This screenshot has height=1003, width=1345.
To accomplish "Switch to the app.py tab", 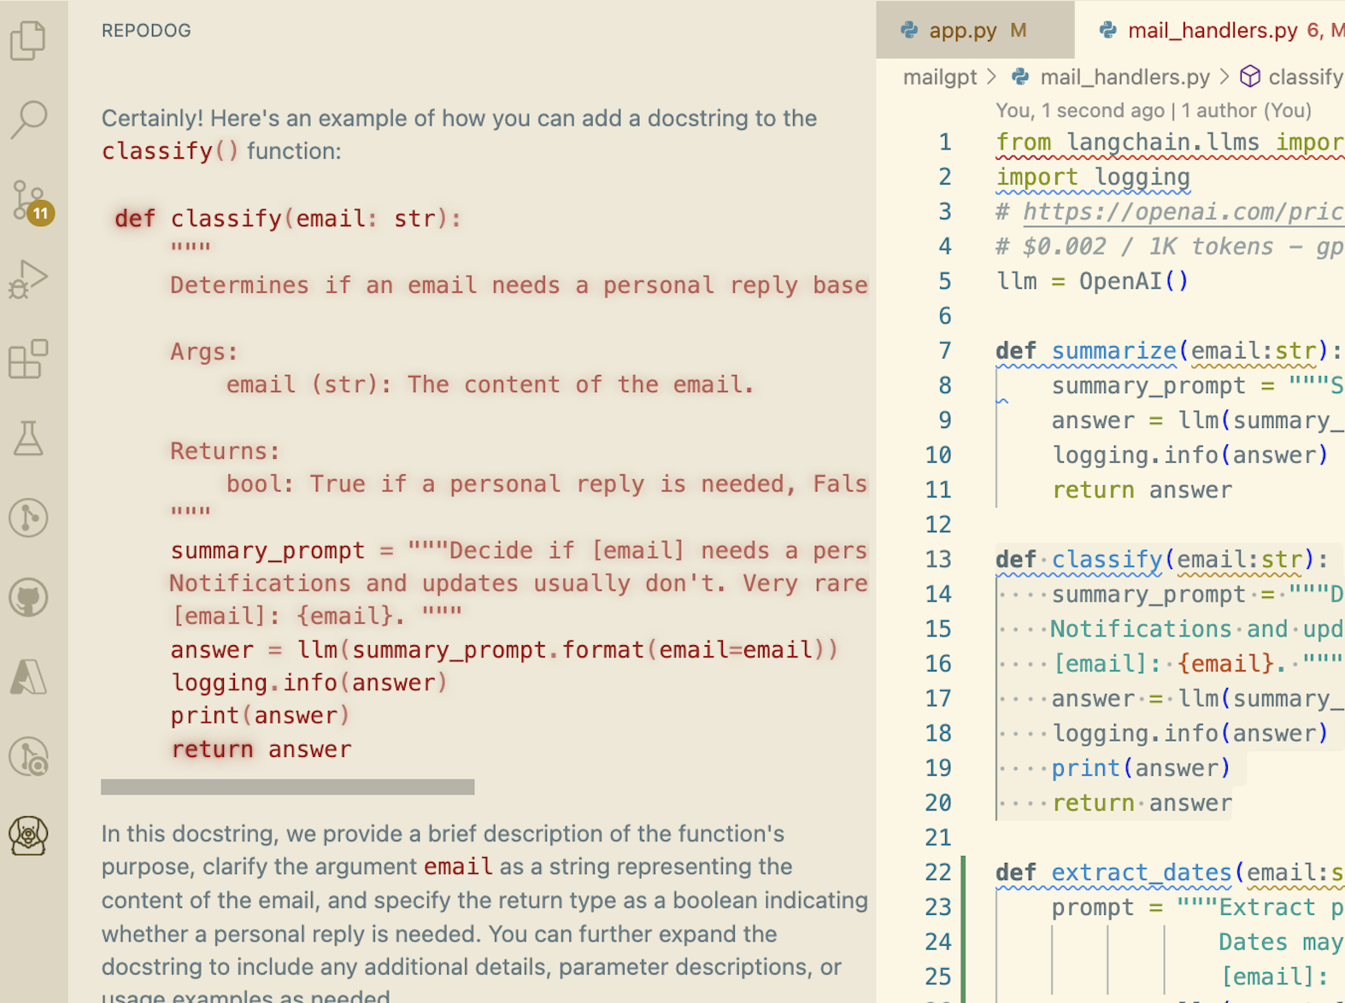I will click(975, 31).
